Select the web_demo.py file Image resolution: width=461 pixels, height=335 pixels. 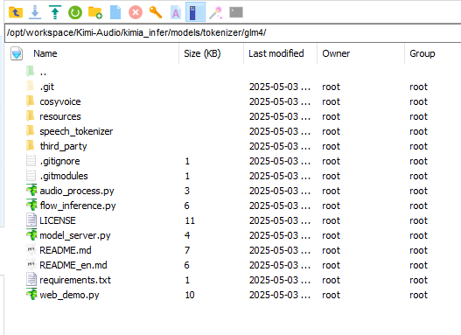(x=69, y=295)
